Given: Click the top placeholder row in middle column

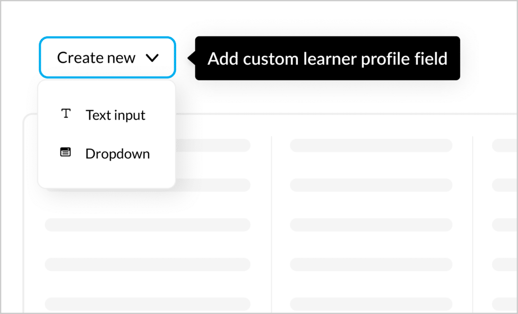Looking at the screenshot, I should point(371,145).
